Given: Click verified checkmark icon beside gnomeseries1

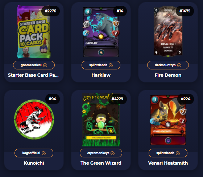Looking at the screenshot, I should pos(45,65).
